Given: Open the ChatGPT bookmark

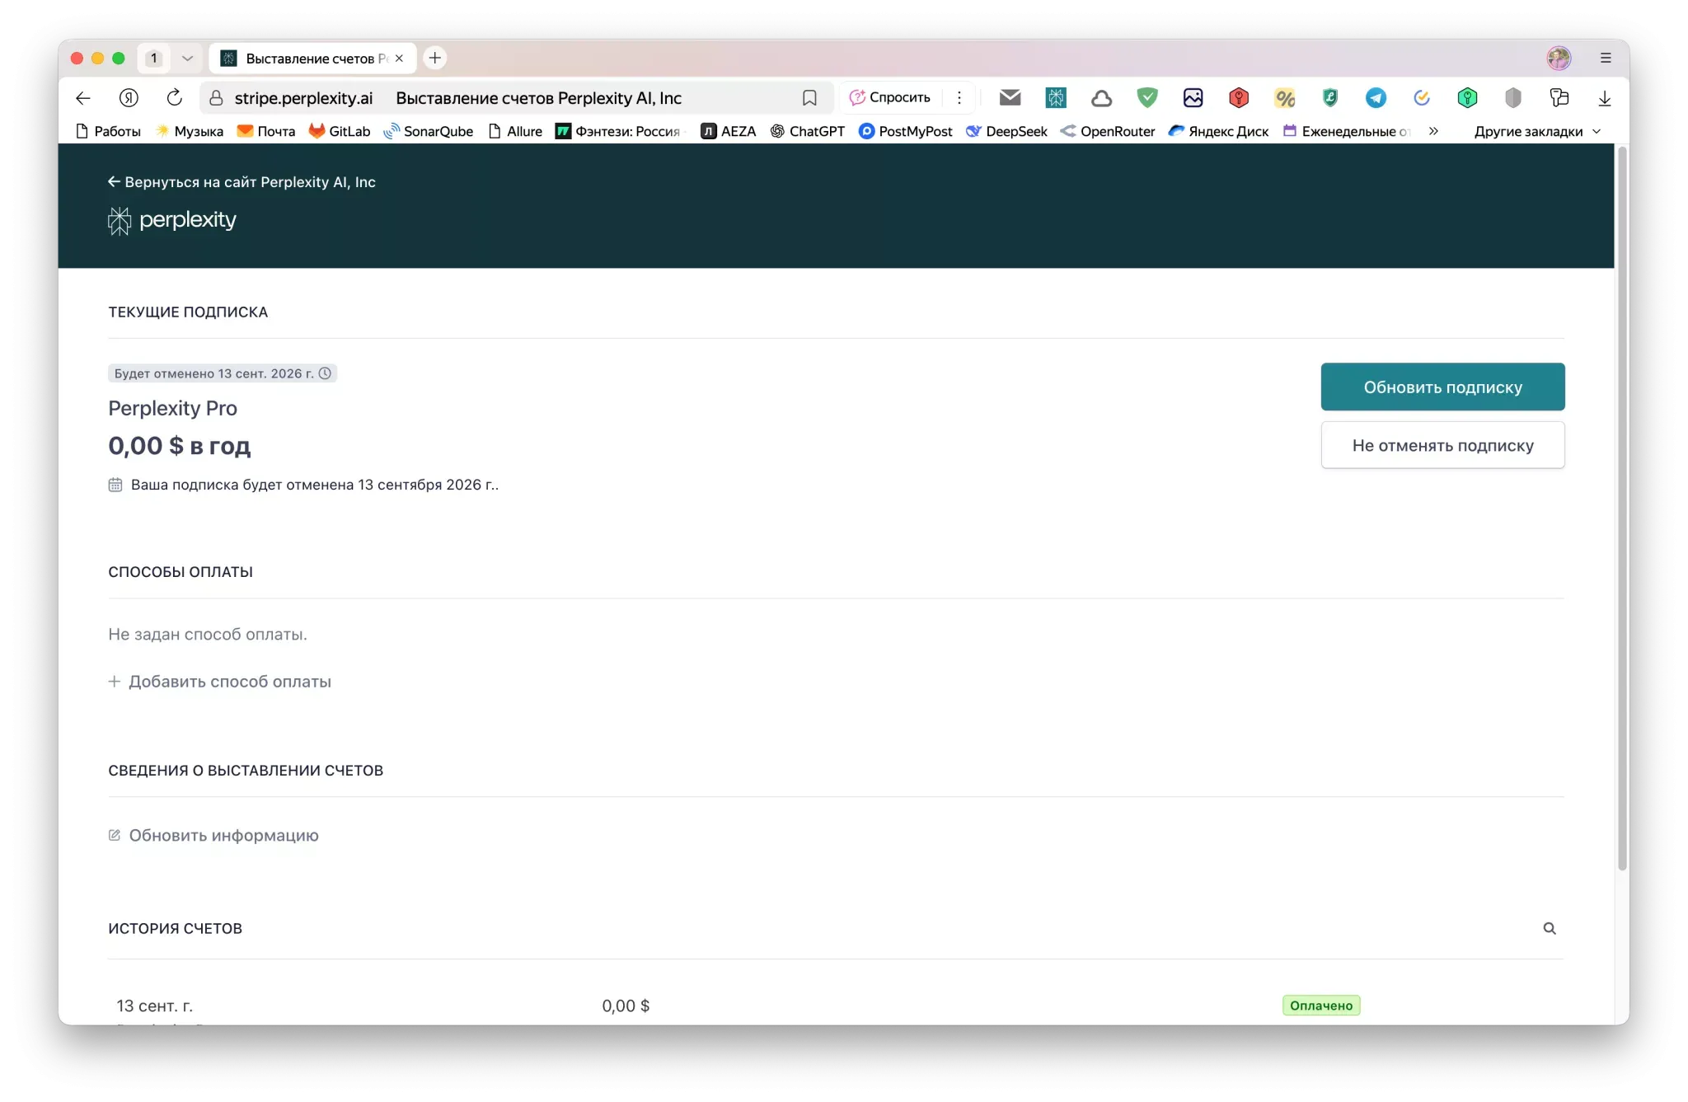Looking at the screenshot, I should coord(808,131).
